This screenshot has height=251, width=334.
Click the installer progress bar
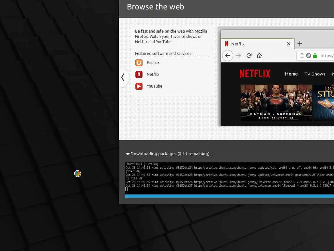point(230,196)
